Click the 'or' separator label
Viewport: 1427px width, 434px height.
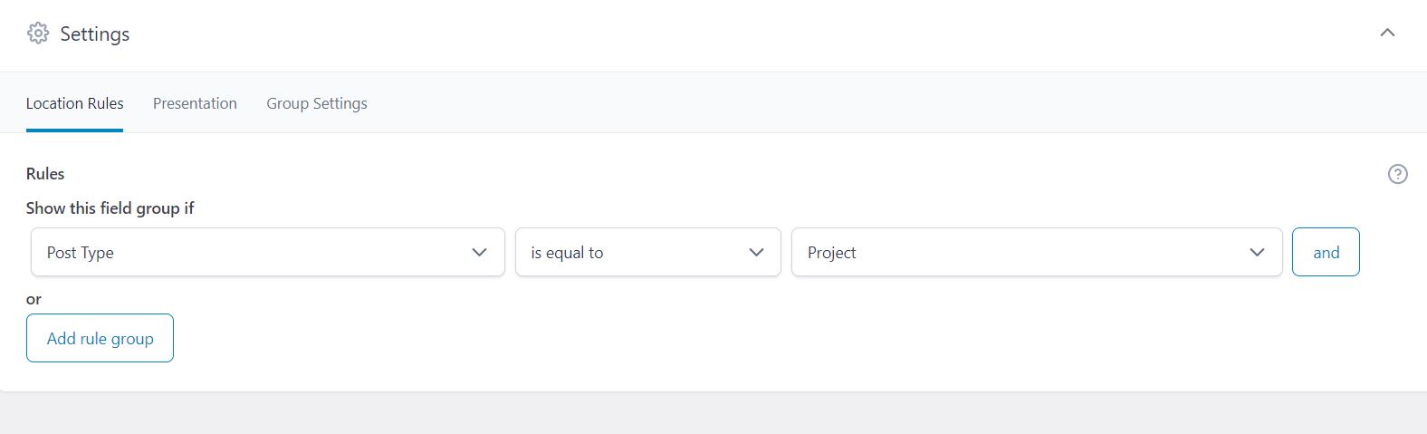click(34, 299)
